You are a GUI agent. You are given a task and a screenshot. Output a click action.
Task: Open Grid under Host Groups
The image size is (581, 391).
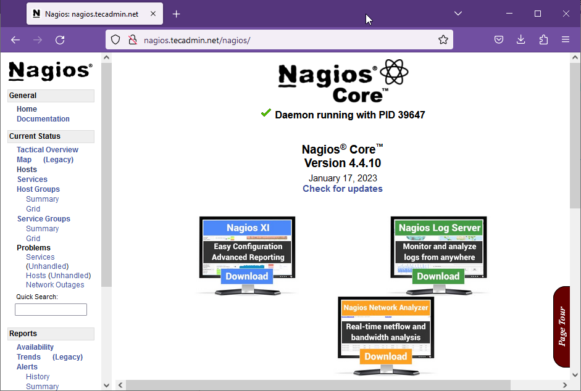pyautogui.click(x=33, y=209)
